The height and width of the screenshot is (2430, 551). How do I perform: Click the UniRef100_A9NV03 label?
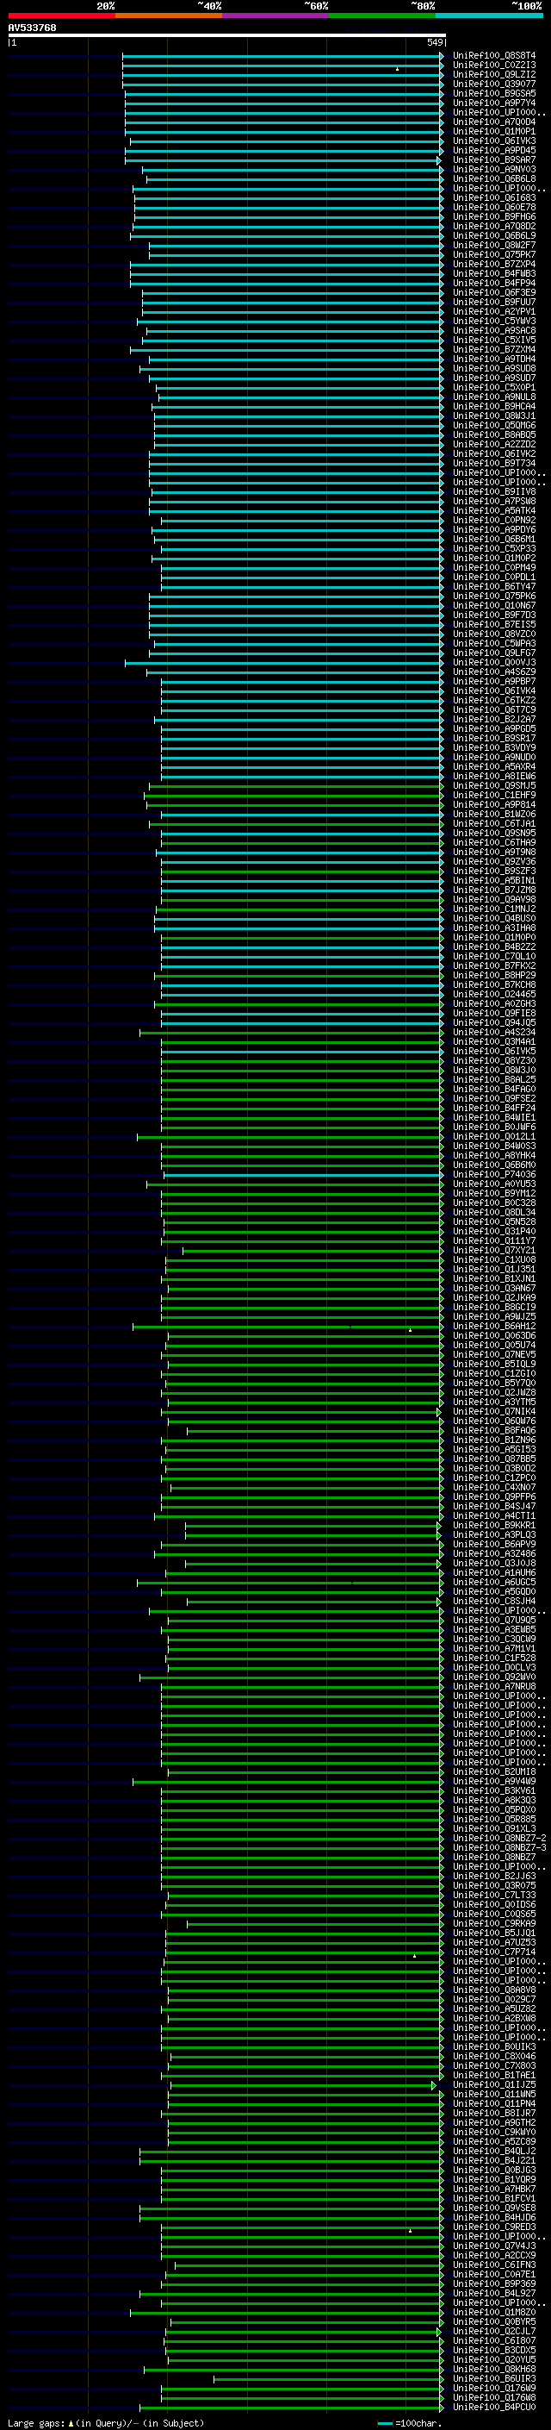(x=493, y=170)
